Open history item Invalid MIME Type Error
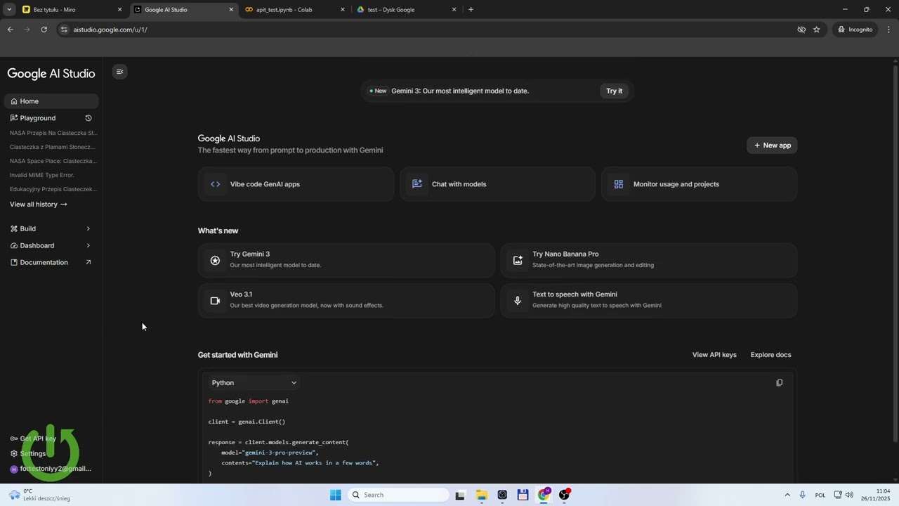899x506 pixels. pos(42,175)
